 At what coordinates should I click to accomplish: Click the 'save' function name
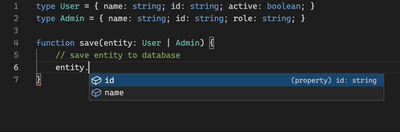coord(89,43)
